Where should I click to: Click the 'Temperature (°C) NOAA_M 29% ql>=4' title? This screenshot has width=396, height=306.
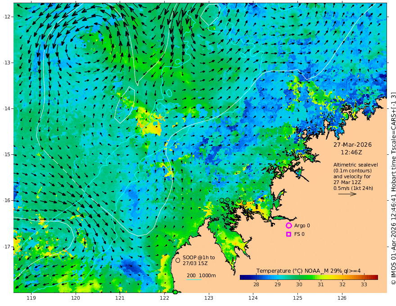(309, 271)
